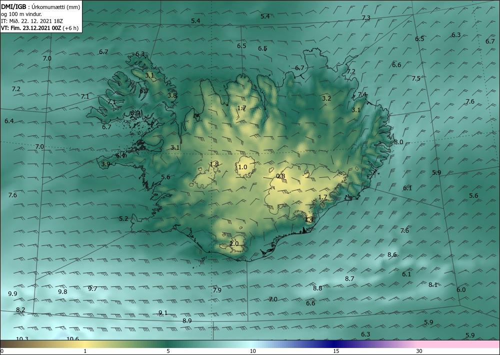500x355 pixels.
Task: Click the 5.2 value off the southwest coast
Action: point(123,219)
